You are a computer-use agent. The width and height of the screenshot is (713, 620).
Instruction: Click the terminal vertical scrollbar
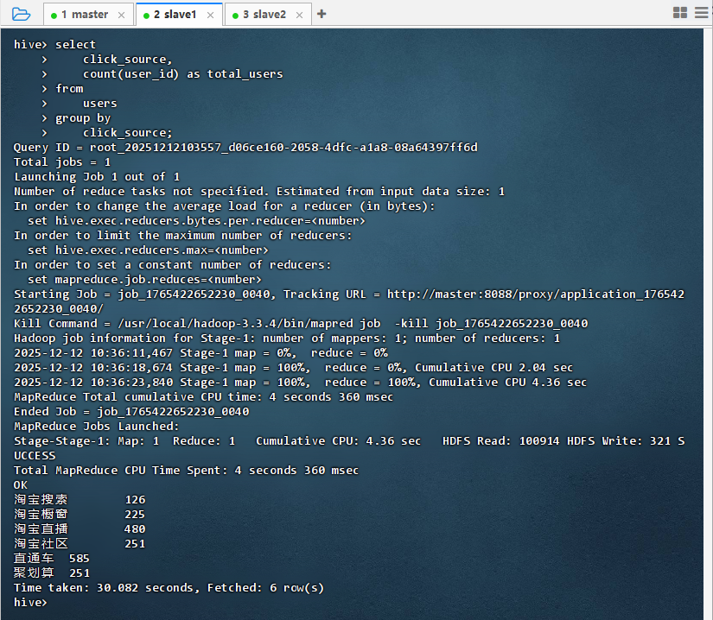pos(708,324)
